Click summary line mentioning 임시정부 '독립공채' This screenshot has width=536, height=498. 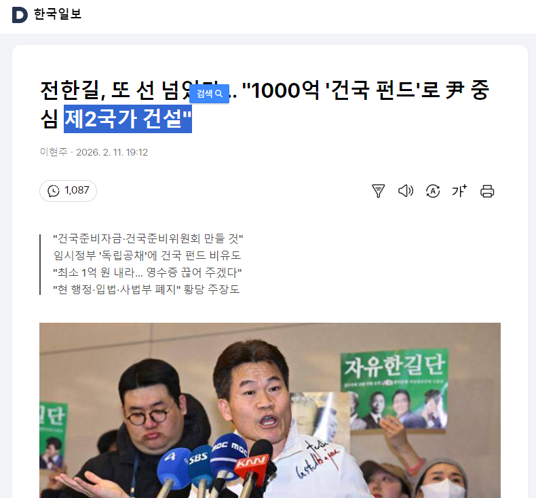[x=147, y=255]
